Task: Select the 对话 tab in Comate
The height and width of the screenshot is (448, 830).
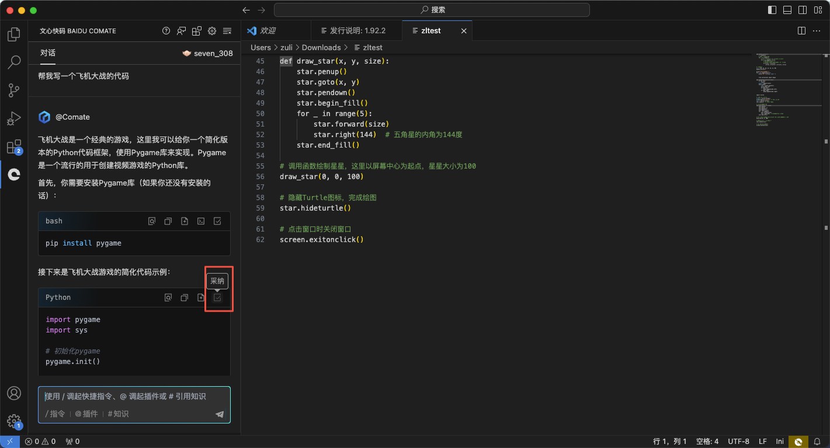Action: click(x=48, y=53)
